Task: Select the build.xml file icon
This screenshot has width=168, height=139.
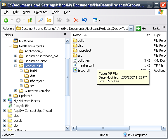Action: (75, 60)
